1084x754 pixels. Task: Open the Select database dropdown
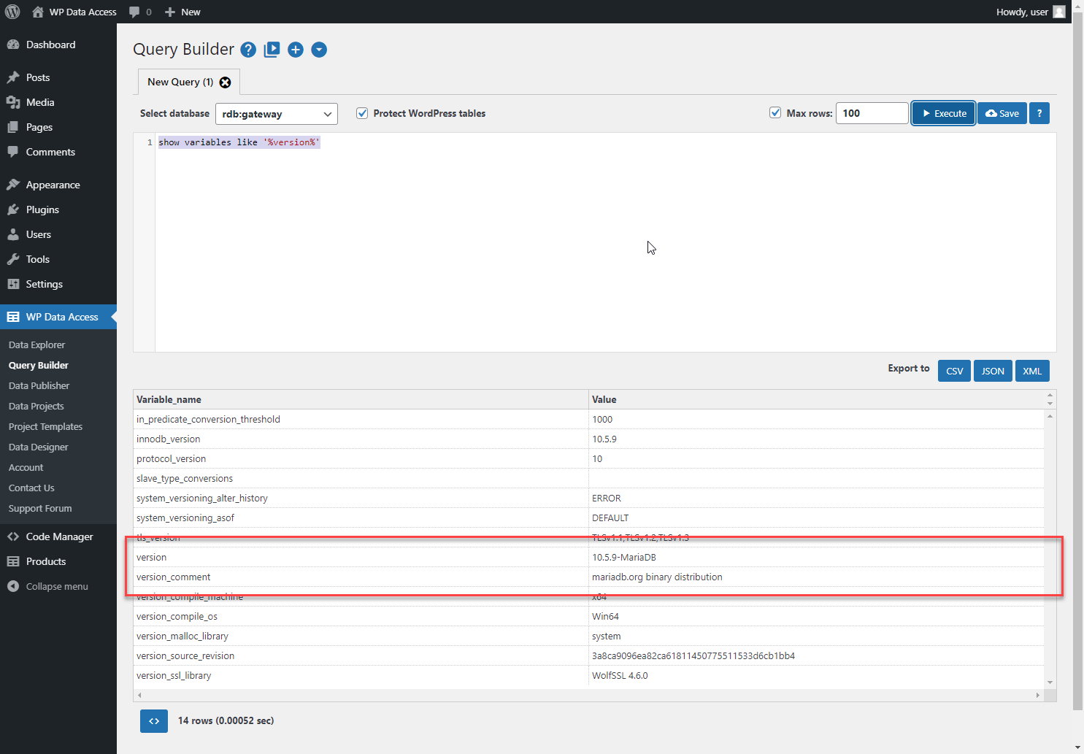(276, 114)
